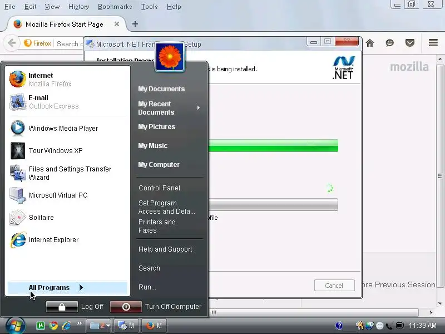This screenshot has width=445, height=334.
Task: Click the phone tray icon
Action: [389, 326]
